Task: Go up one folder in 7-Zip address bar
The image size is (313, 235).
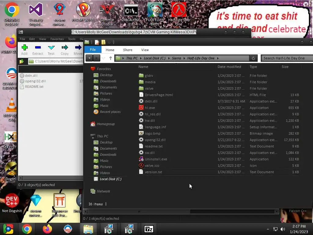Action: pos(22,61)
